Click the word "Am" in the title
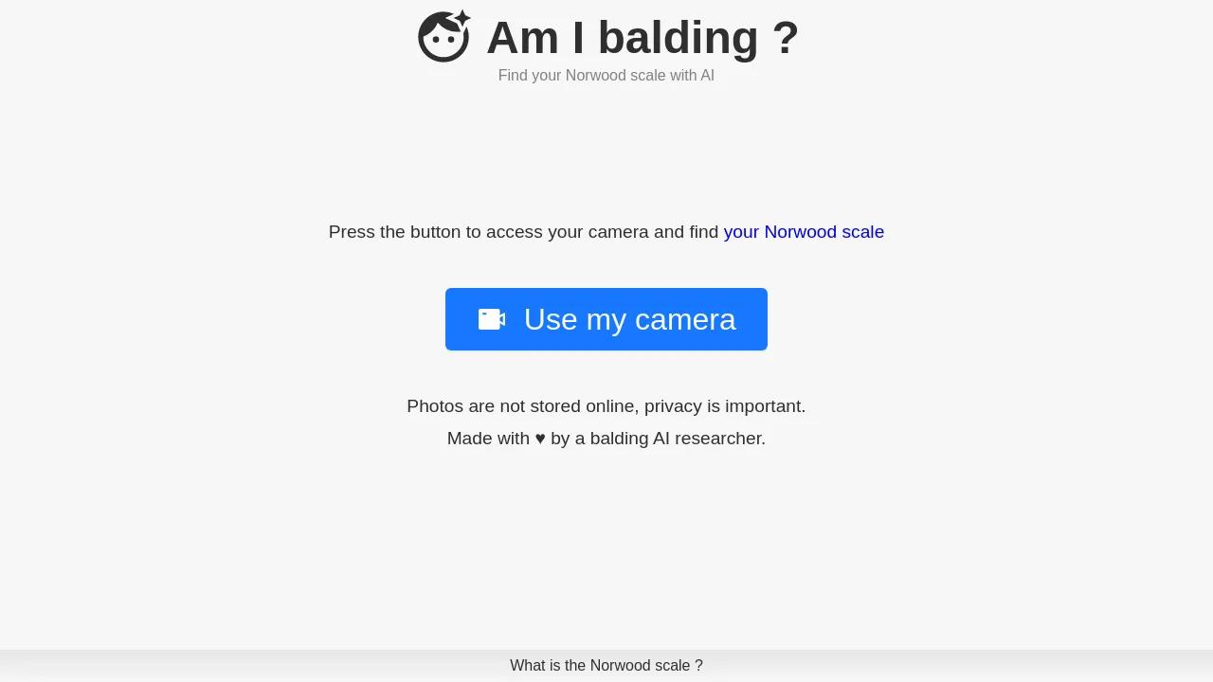 pyautogui.click(x=522, y=38)
